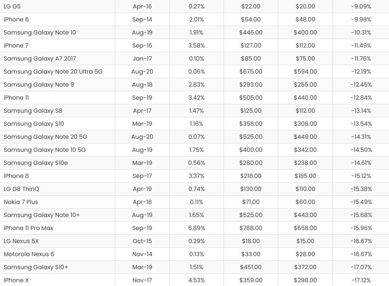The height and width of the screenshot is (286, 389).
Task: Click the Samsung Galaxy Note 20 5G name
Action: click(x=45, y=137)
